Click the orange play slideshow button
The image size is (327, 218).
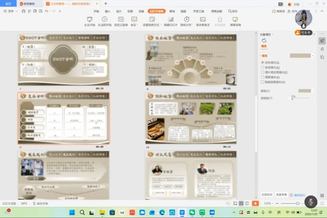pos(255,203)
